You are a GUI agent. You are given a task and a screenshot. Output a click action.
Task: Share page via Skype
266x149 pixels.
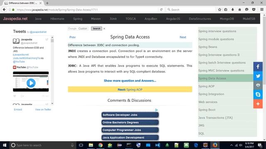point(258,94)
